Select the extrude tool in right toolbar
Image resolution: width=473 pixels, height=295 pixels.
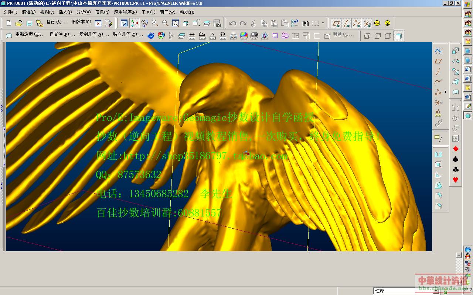coord(456,51)
